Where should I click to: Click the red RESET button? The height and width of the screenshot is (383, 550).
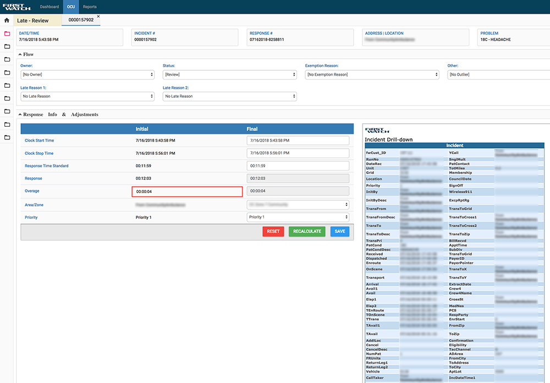point(273,232)
